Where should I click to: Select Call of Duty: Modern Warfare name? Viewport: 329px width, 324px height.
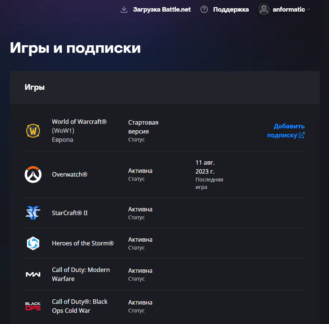(81, 274)
